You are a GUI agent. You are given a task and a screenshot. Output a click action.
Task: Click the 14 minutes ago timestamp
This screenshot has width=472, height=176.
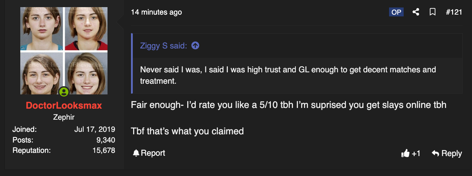click(156, 12)
